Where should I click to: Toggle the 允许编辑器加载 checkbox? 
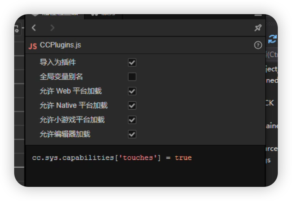(132, 134)
